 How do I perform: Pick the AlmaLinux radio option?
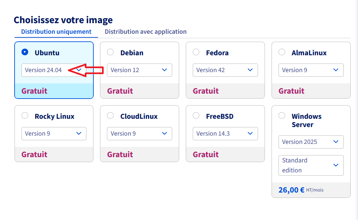coord(282,52)
